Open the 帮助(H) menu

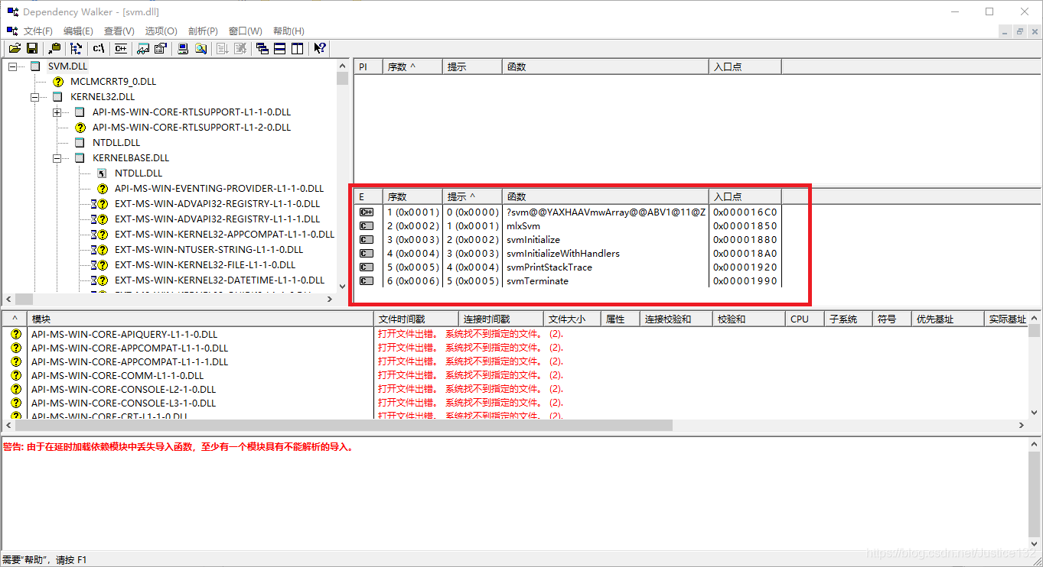pos(288,31)
